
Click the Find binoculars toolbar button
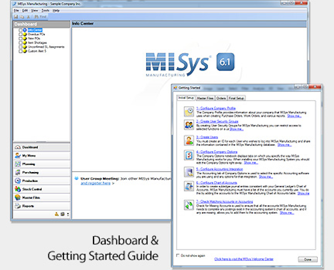pos(40,17)
